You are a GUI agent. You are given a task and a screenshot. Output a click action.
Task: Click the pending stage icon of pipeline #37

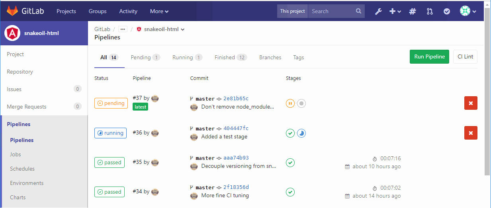coord(290,103)
